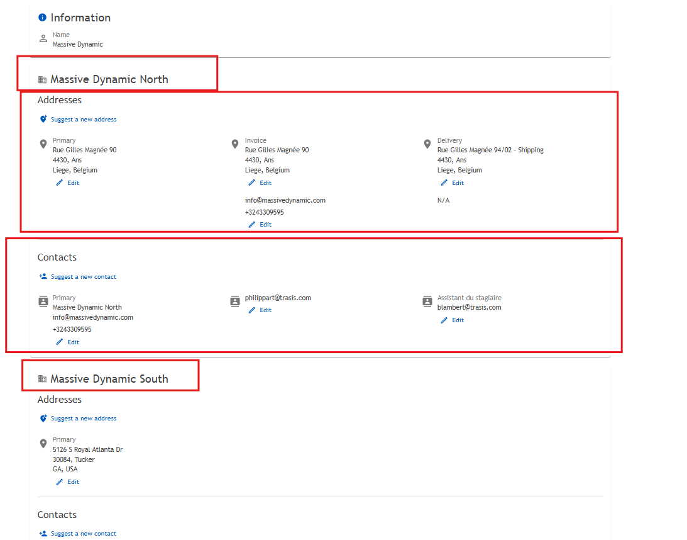The height and width of the screenshot is (540, 687).
Task: Click add-location icon in North Addresses
Action: tap(43, 119)
